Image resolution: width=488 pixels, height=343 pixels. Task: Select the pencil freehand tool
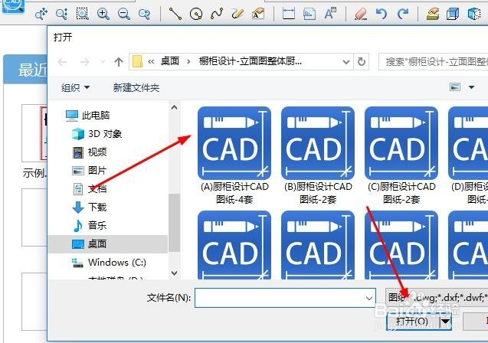pyautogui.click(x=237, y=14)
